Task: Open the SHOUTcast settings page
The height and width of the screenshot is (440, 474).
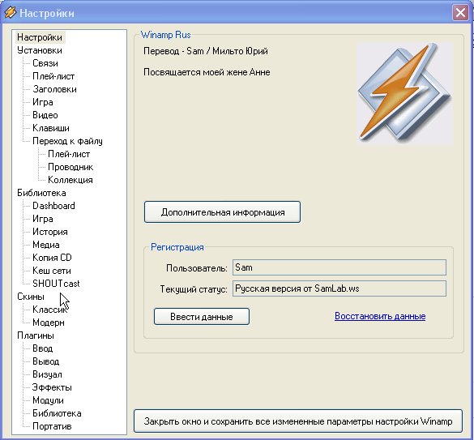Action: (x=56, y=284)
